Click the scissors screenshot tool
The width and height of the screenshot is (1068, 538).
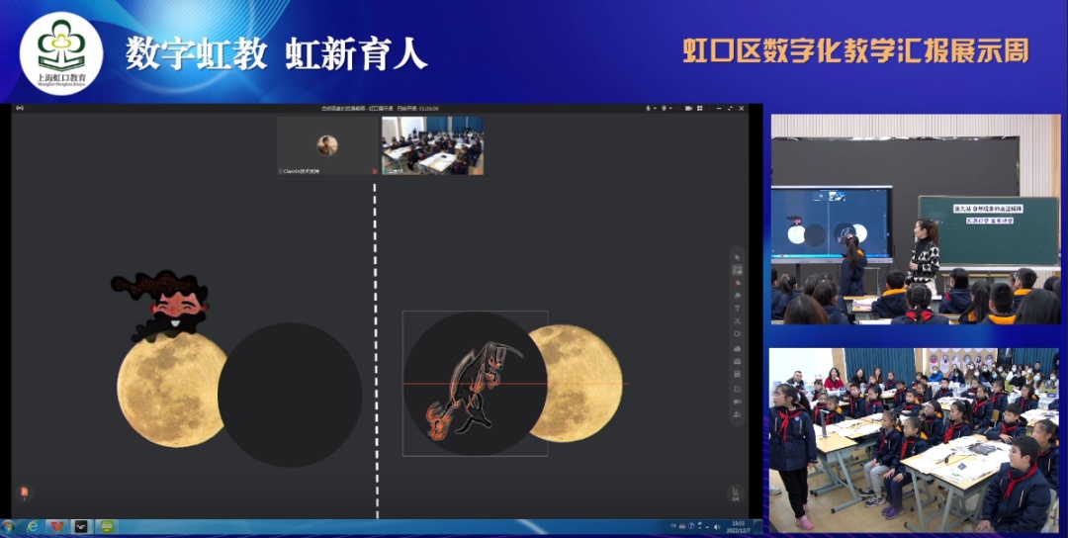coord(738,320)
